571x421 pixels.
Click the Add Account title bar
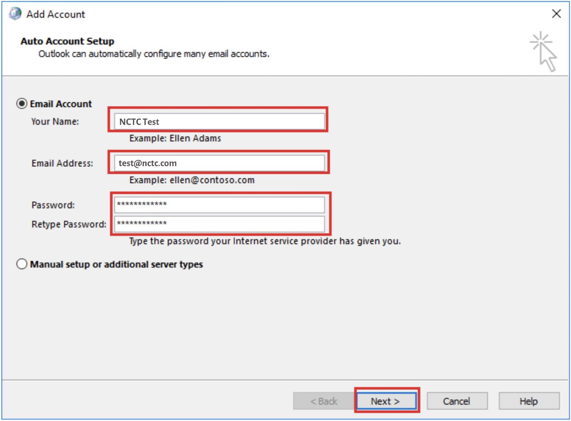tap(56, 14)
